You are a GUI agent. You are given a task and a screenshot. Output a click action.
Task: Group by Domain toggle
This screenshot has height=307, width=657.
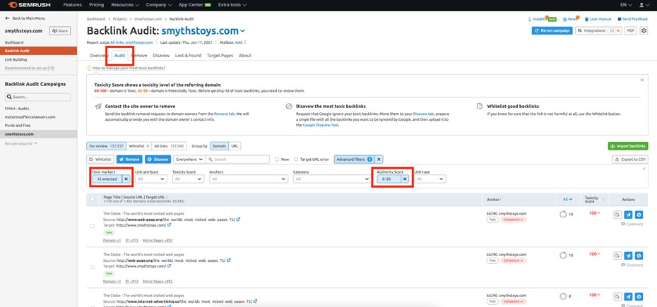click(219, 146)
